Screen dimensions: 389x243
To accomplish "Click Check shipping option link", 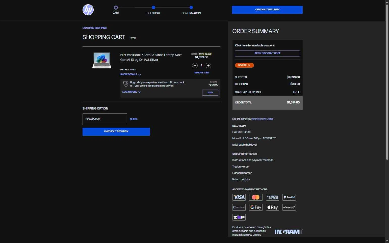I will (x=134, y=119).
